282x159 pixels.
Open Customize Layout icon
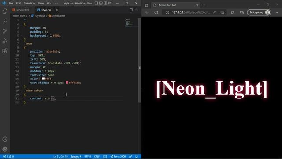coord(110,3)
